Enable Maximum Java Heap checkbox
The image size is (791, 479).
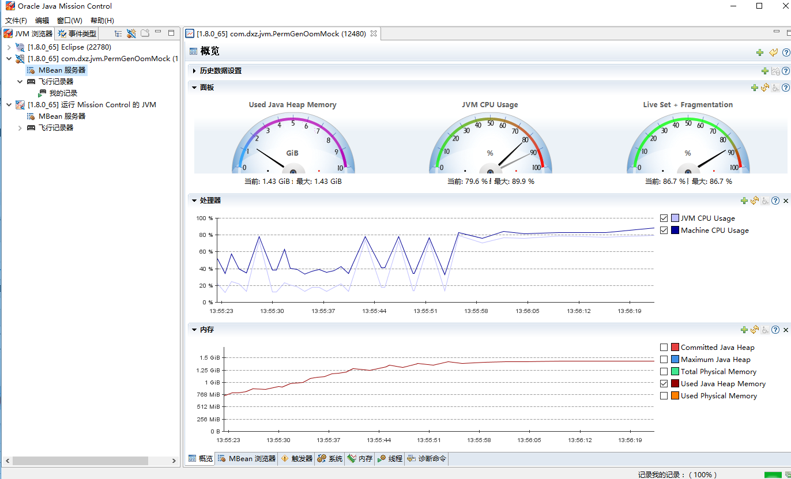tap(664, 360)
